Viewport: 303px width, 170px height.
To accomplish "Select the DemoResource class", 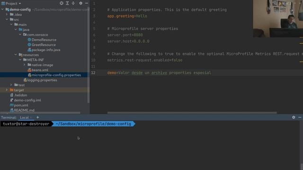I will coord(44,40).
